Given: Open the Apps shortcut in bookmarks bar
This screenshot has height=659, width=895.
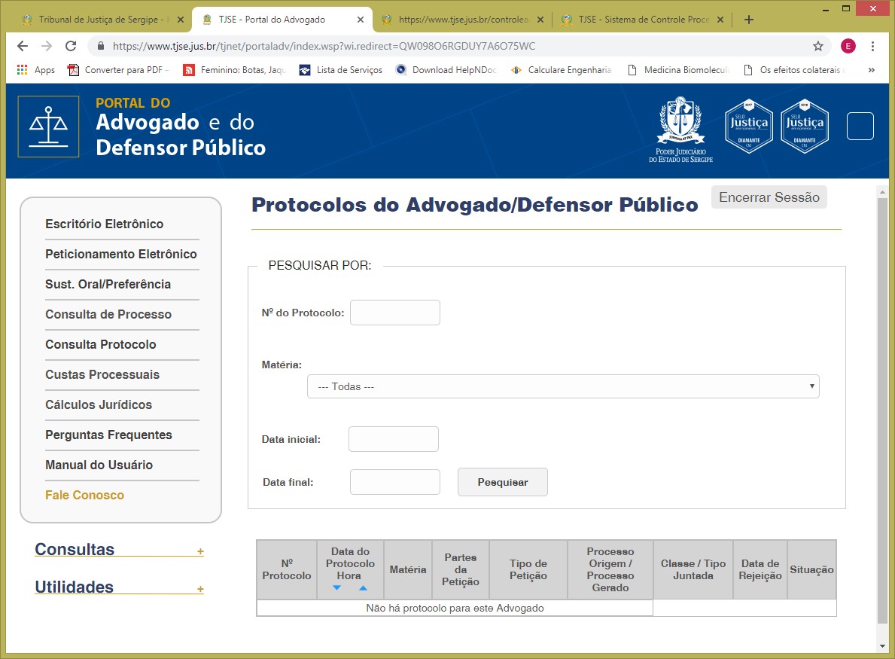Looking at the screenshot, I should (35, 70).
